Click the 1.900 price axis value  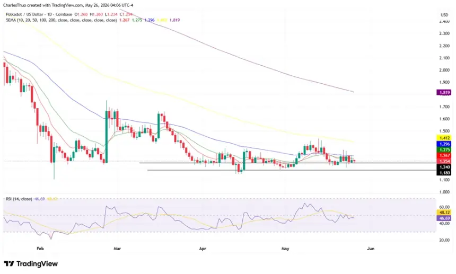point(445,82)
